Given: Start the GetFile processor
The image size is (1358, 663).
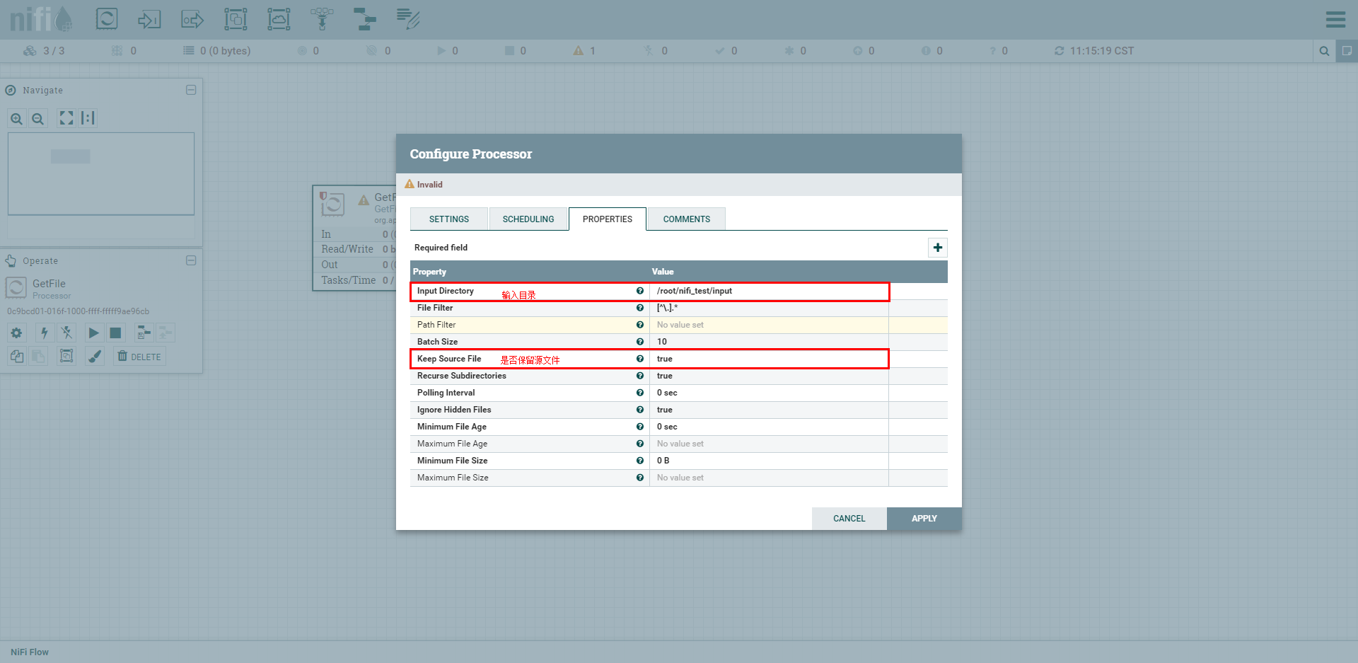Looking at the screenshot, I should click(93, 333).
